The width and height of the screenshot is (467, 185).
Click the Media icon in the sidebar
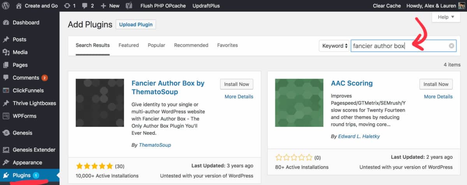(x=6, y=52)
